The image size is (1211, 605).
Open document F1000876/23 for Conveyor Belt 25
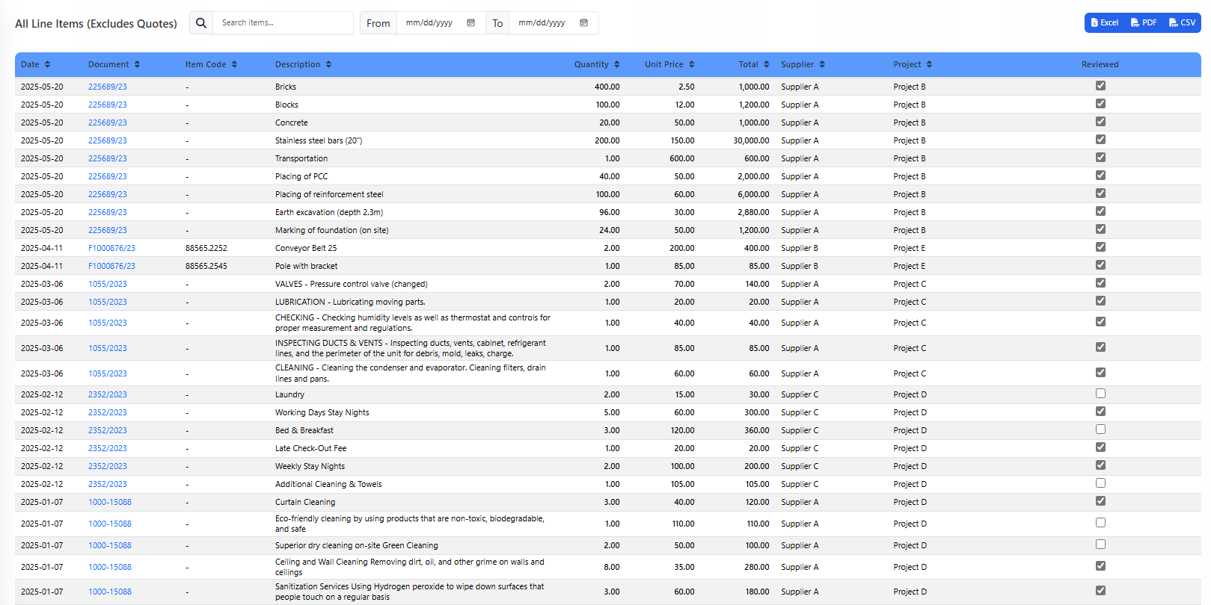111,248
